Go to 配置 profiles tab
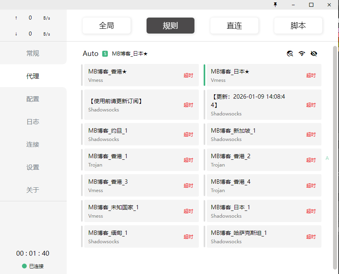 coord(33,99)
